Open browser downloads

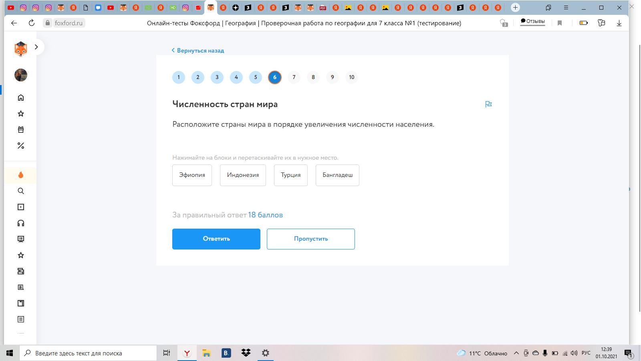pos(619,23)
